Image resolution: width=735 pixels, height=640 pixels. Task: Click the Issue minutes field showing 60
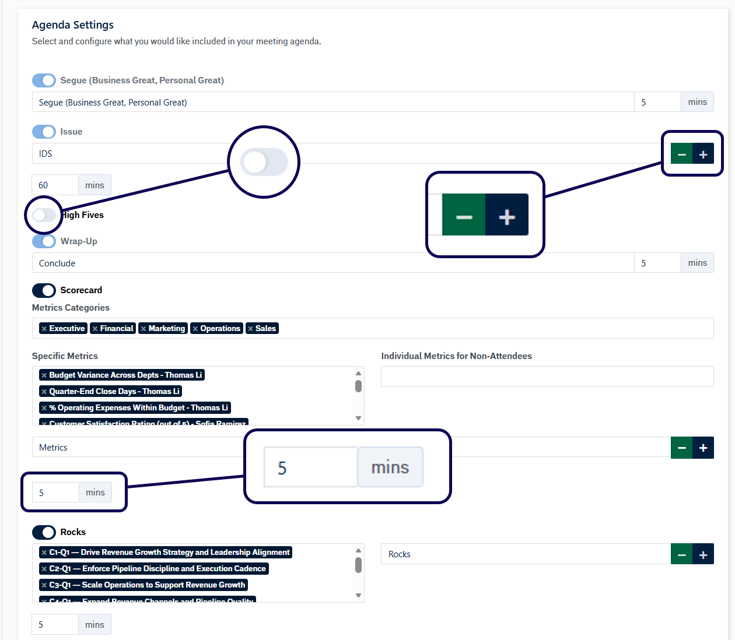[55, 185]
